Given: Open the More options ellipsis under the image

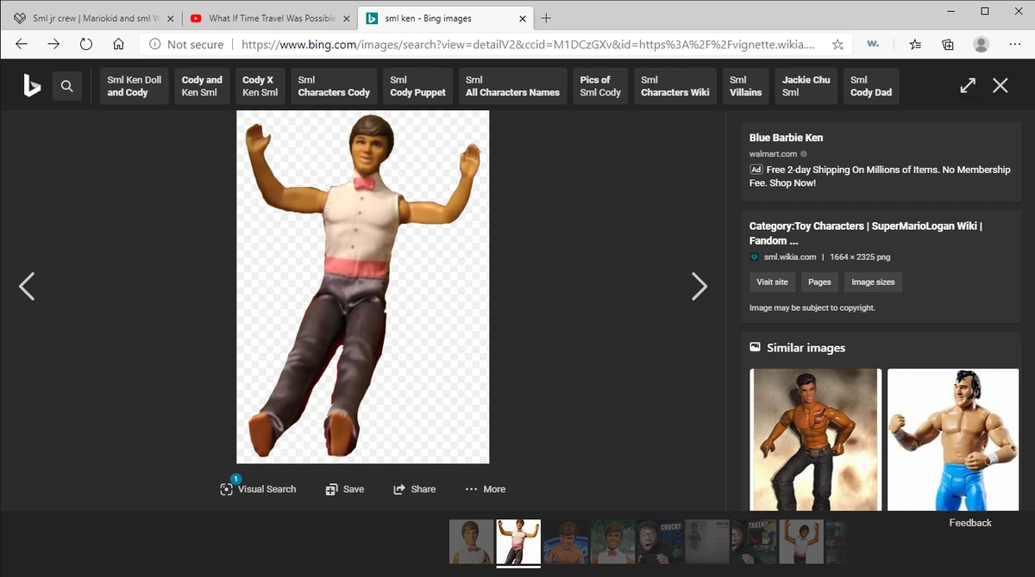Looking at the screenshot, I should click(x=486, y=489).
